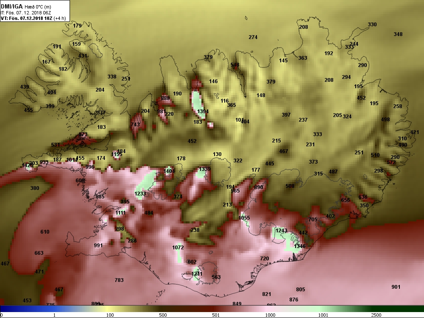Click the legend label 100

110,315
